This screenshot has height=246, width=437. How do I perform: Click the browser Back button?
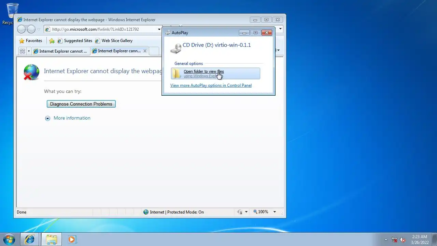coord(21,29)
